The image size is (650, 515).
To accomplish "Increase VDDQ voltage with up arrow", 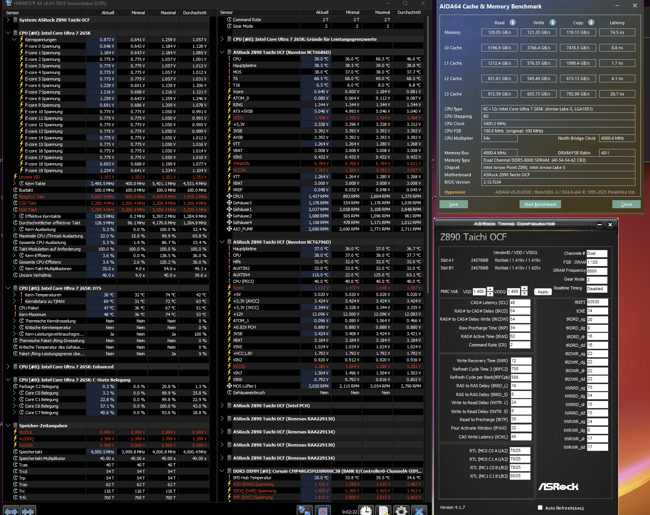I will click(524, 289).
